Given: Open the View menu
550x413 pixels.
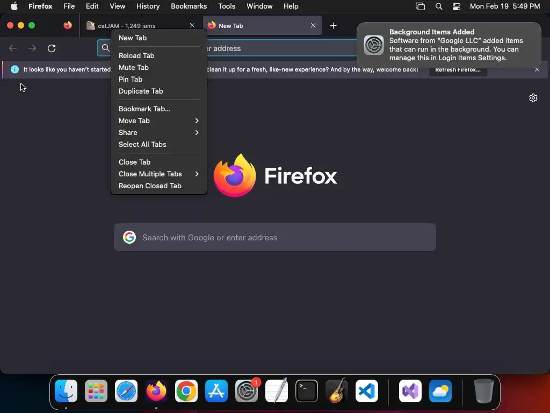Looking at the screenshot, I should tap(117, 6).
